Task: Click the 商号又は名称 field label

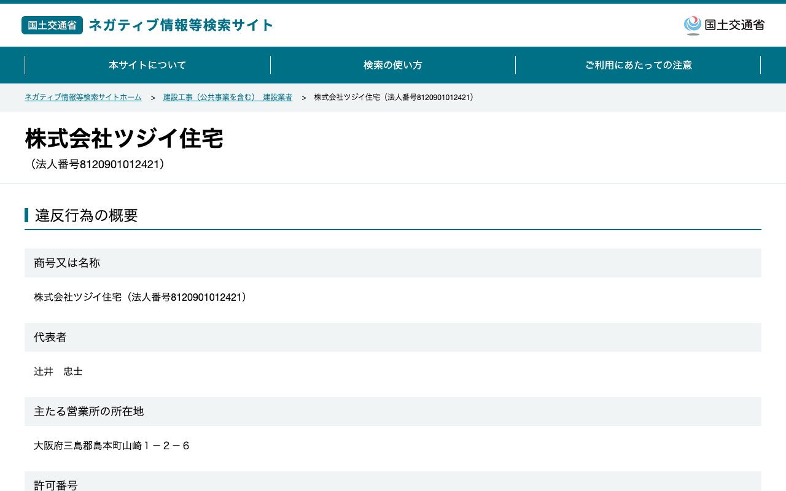Action: click(x=67, y=263)
